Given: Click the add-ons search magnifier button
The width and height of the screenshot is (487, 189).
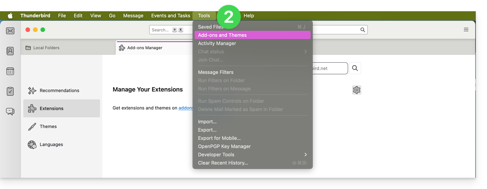Looking at the screenshot, I should tap(355, 68).
